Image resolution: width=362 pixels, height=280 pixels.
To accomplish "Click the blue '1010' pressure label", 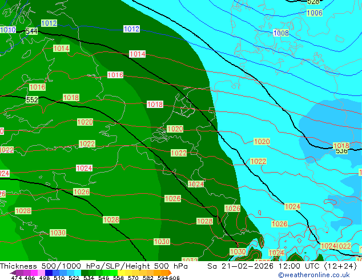I will pyautogui.click(x=8, y=30).
